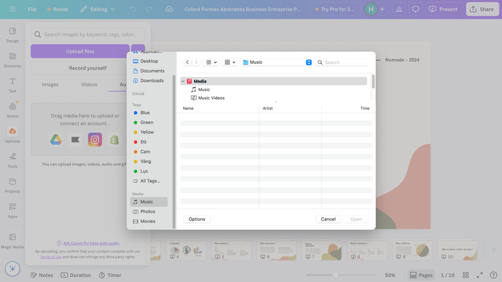Click the Canva image search field
Image resolution: width=502 pixels, height=282 pixels.
pos(88,34)
